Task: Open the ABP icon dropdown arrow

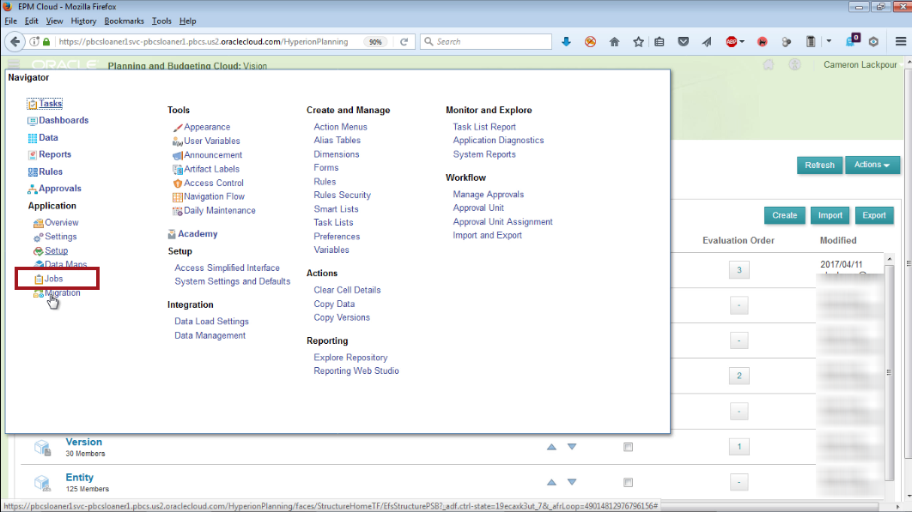Action: pyautogui.click(x=742, y=42)
